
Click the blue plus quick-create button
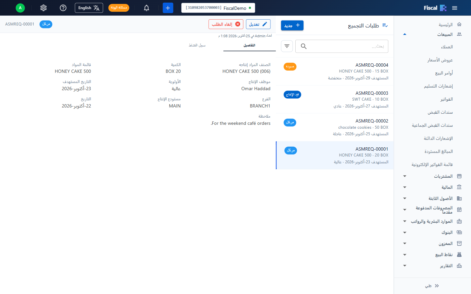[x=168, y=8]
